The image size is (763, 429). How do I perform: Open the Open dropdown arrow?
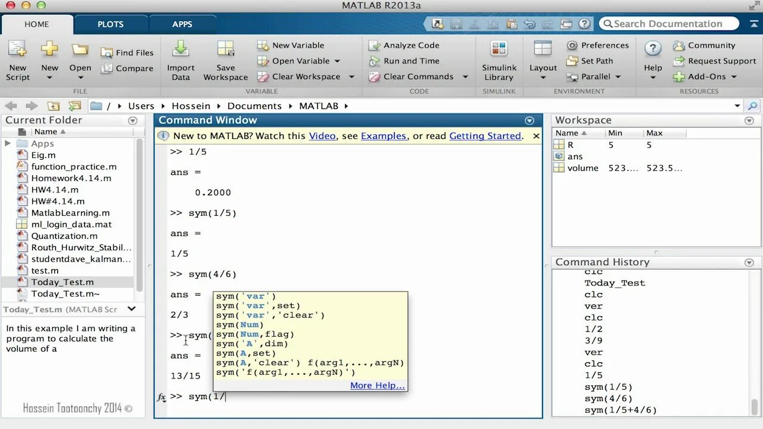pos(80,78)
